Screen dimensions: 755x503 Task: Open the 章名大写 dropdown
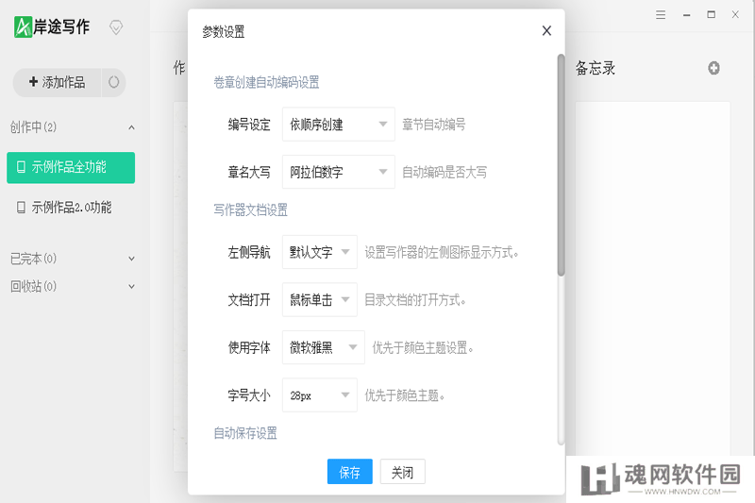coord(339,172)
